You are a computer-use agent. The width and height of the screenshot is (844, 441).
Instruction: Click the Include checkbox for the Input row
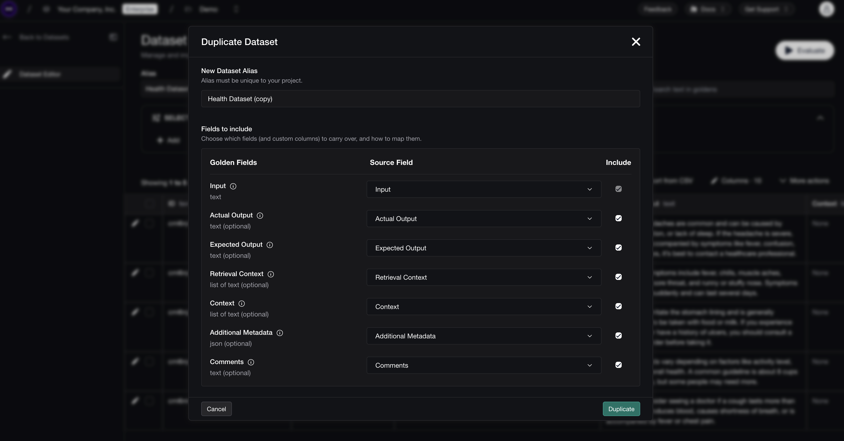618,189
